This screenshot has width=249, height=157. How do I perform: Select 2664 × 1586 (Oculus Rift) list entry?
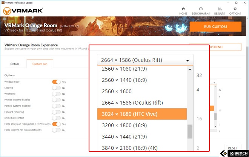(x=142, y=103)
